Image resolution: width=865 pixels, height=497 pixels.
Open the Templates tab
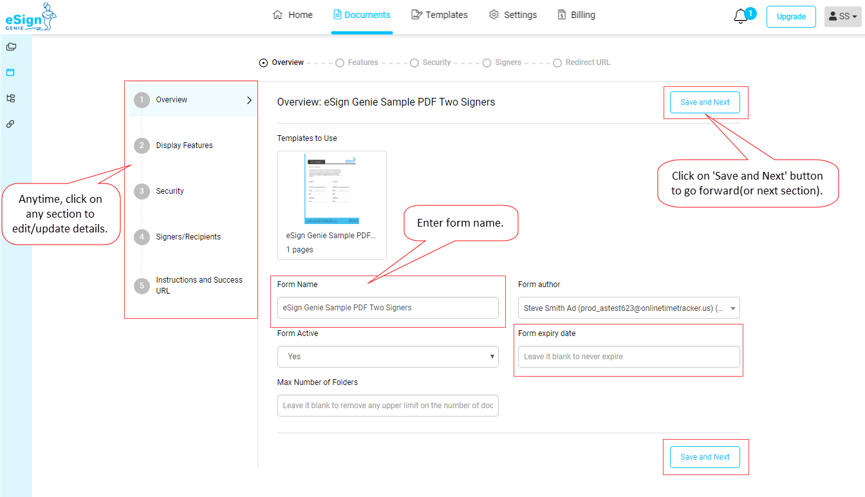point(440,15)
